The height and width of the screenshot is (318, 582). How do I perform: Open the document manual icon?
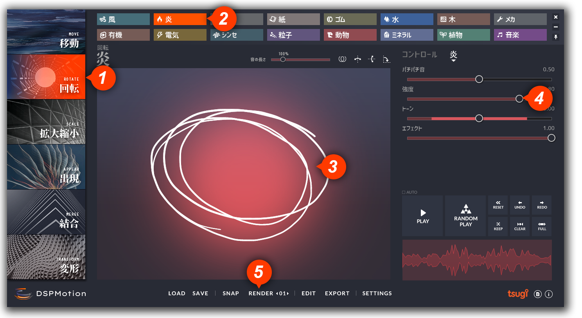pyautogui.click(x=538, y=294)
